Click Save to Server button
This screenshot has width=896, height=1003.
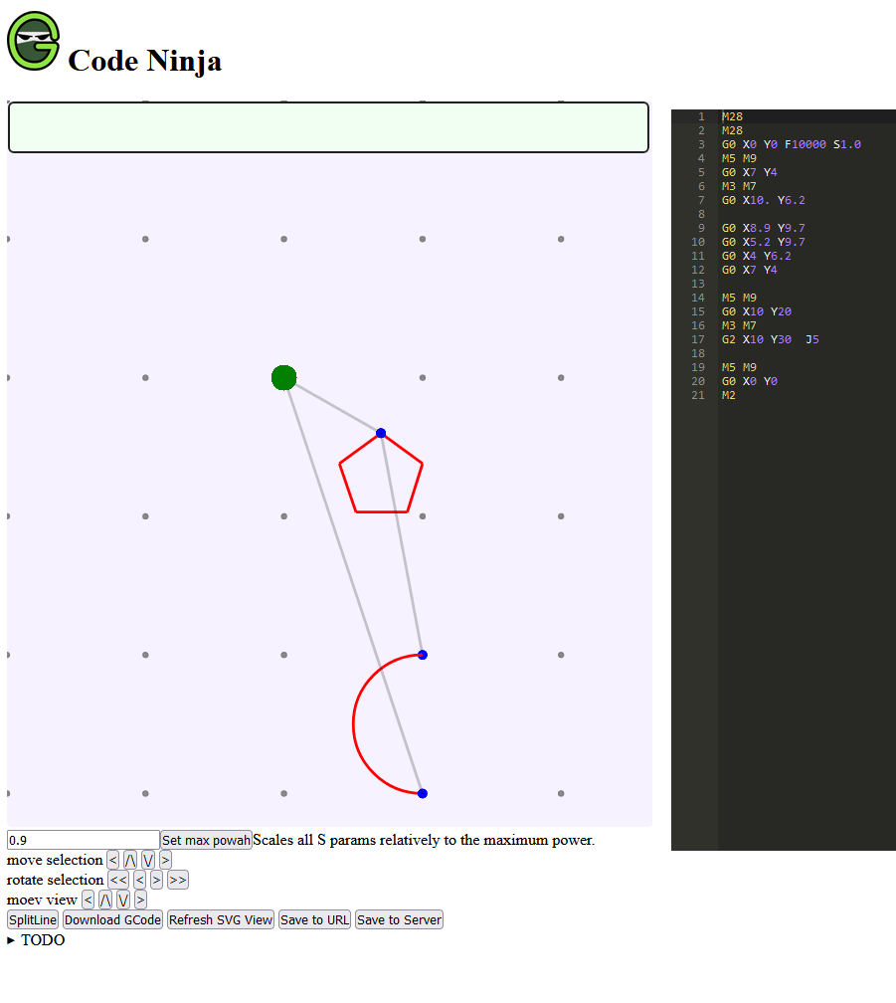tap(399, 919)
